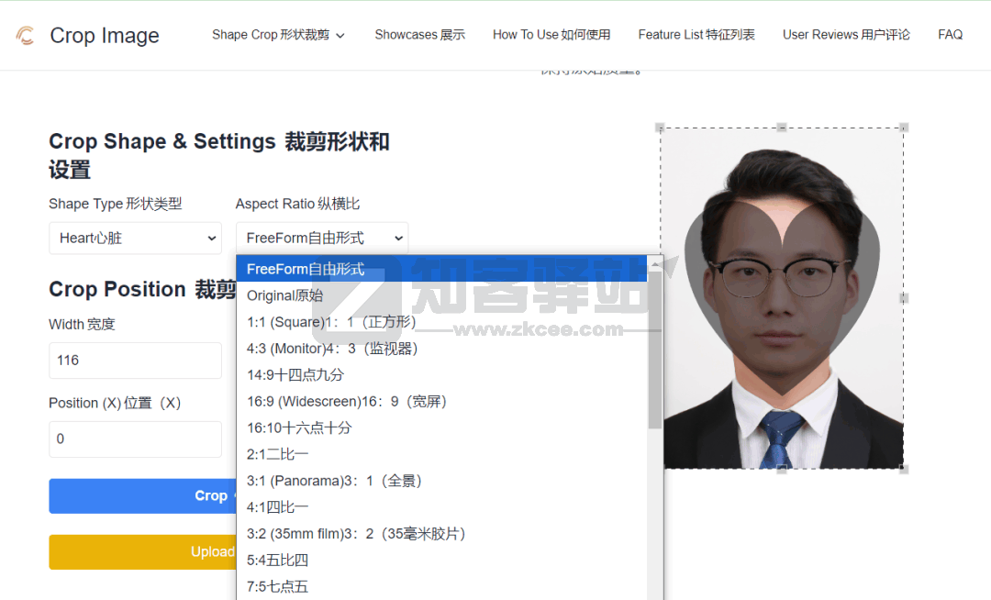The width and height of the screenshot is (991, 600).
Task: Click the FAQ navigation link
Action: (950, 35)
